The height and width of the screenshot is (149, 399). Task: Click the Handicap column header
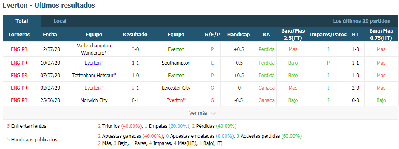(238, 35)
